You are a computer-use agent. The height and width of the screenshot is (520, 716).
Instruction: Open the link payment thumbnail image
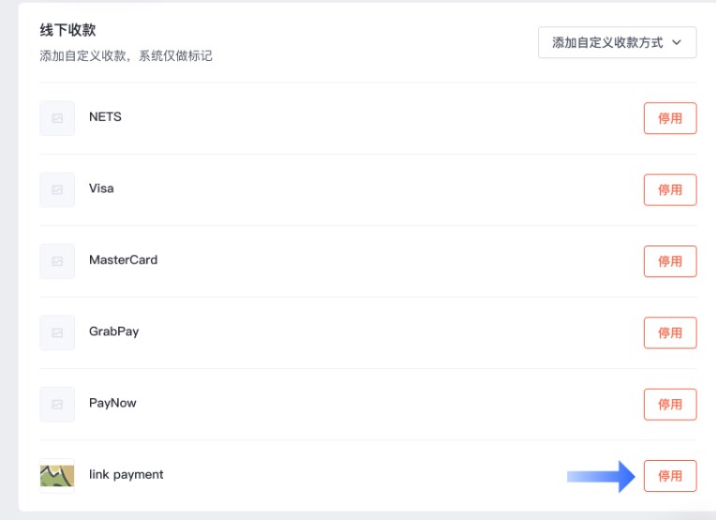pyautogui.click(x=57, y=476)
